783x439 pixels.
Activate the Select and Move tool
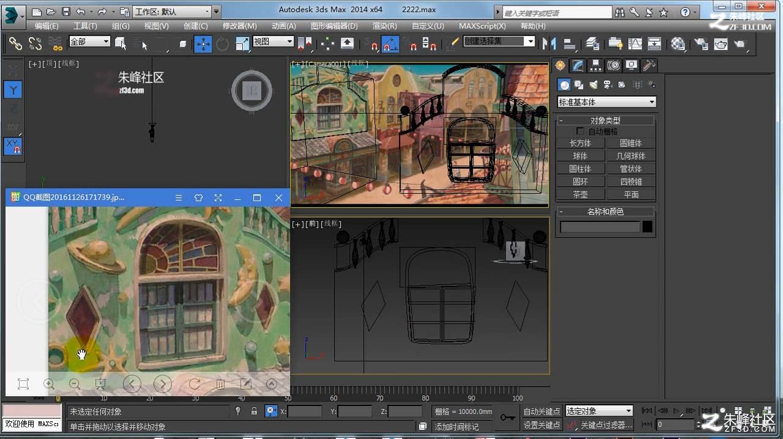tap(203, 43)
